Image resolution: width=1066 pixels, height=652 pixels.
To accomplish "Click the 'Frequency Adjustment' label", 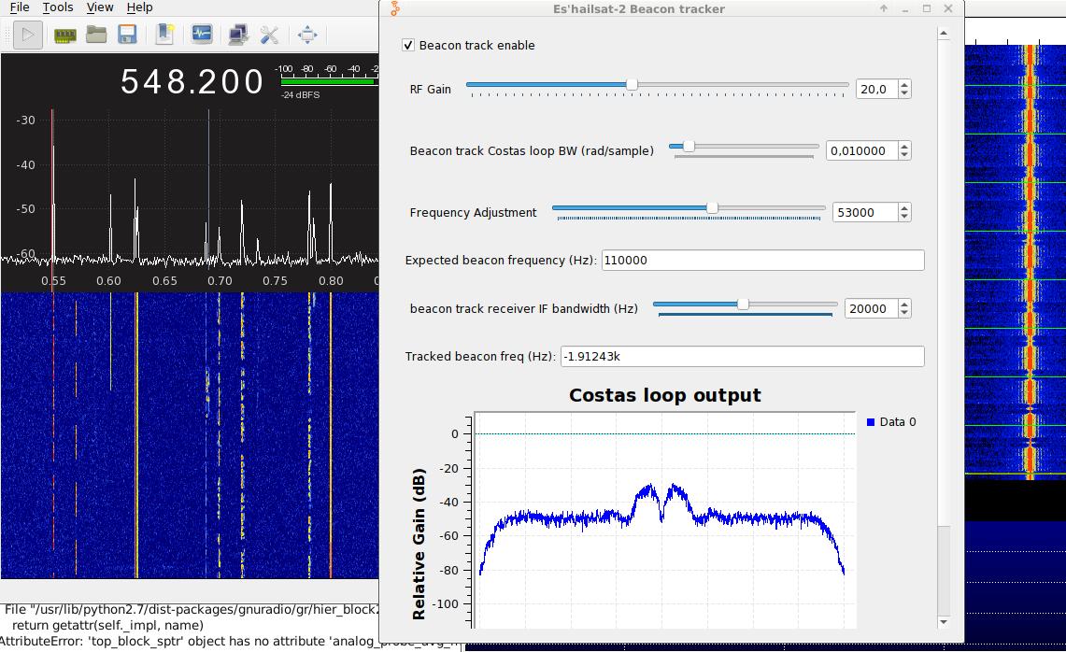I will 473,212.
